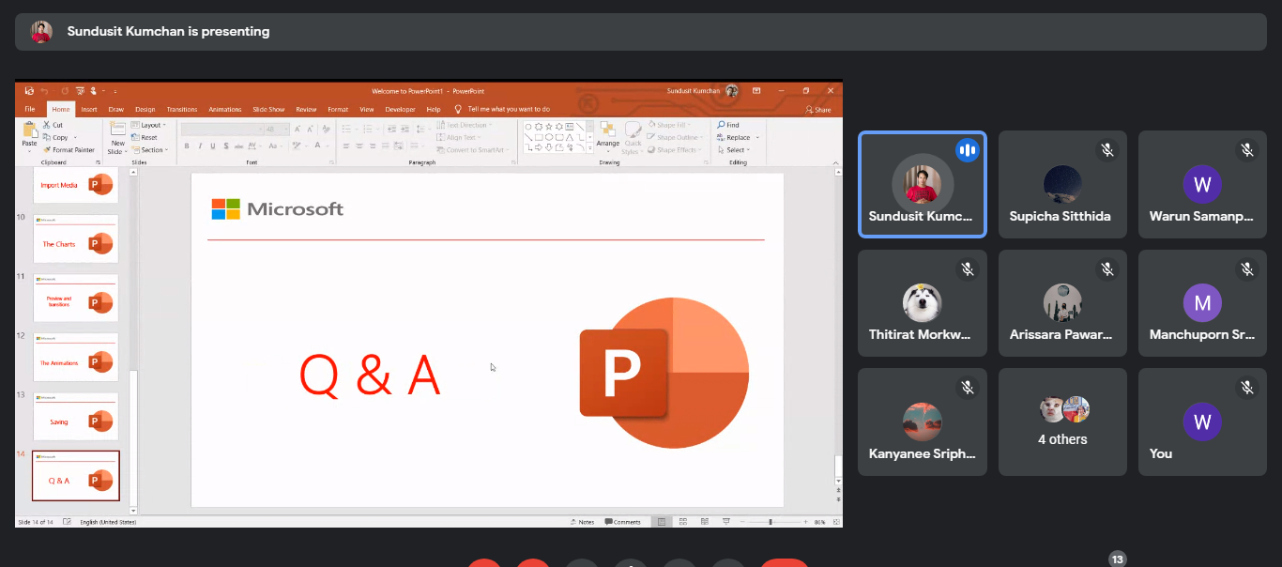Select Normal view button in status bar

pyautogui.click(x=662, y=522)
